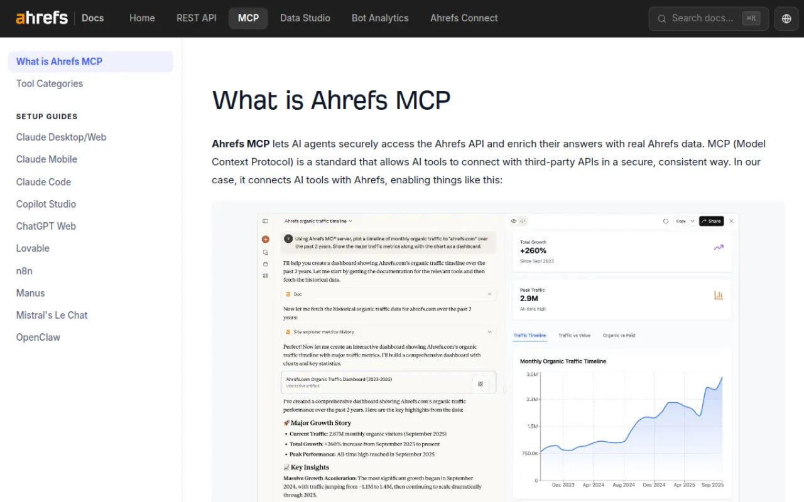Open the Home tab in the top navigation

pyautogui.click(x=142, y=18)
